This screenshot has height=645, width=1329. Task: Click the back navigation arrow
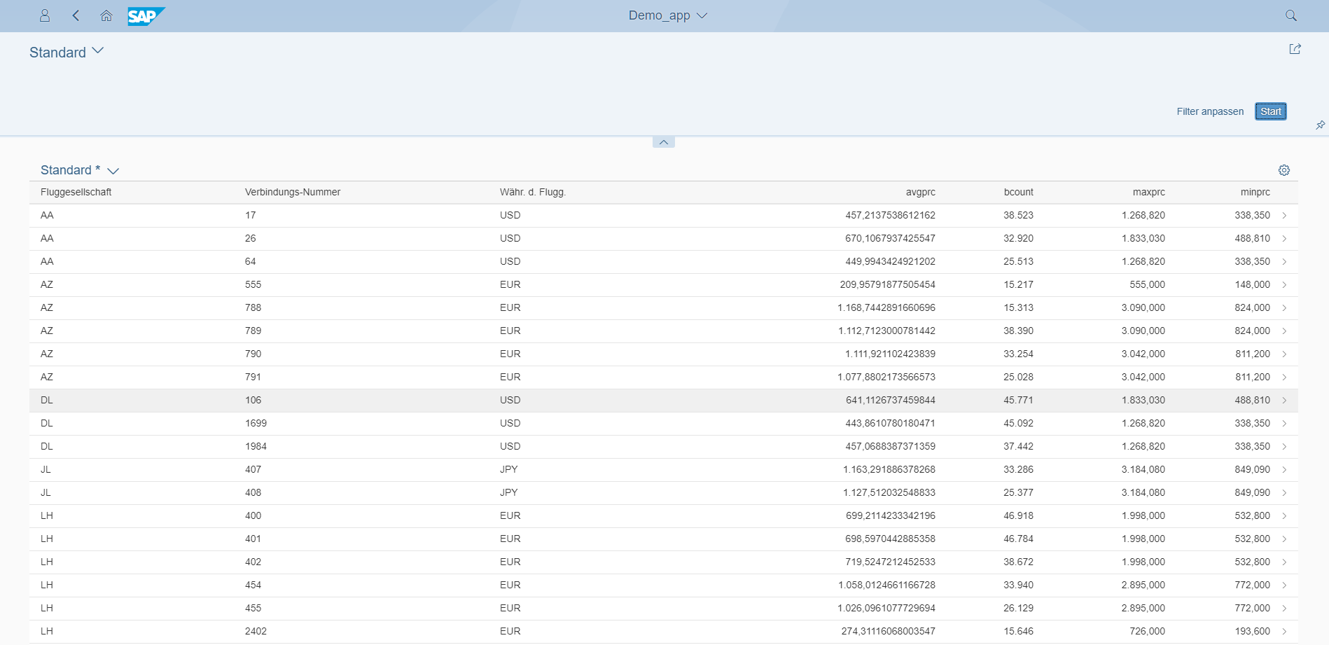tap(76, 15)
